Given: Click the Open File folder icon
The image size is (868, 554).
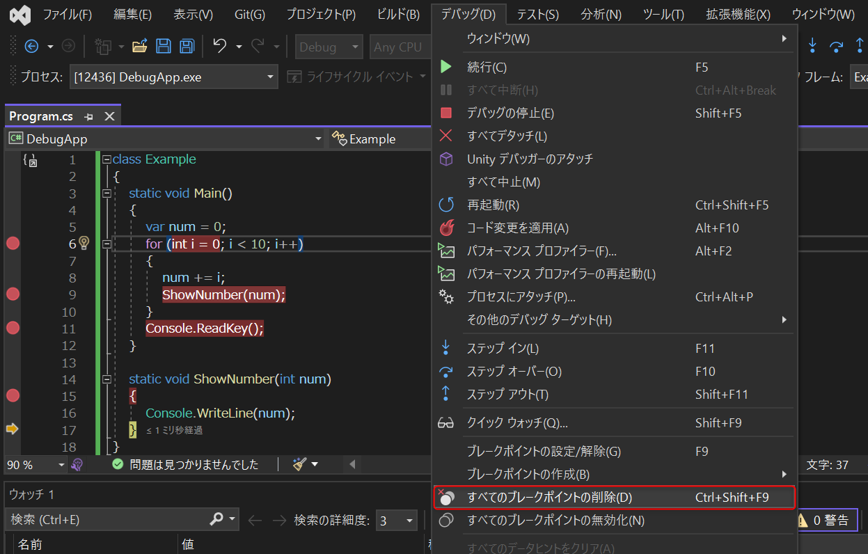Looking at the screenshot, I should 139,46.
